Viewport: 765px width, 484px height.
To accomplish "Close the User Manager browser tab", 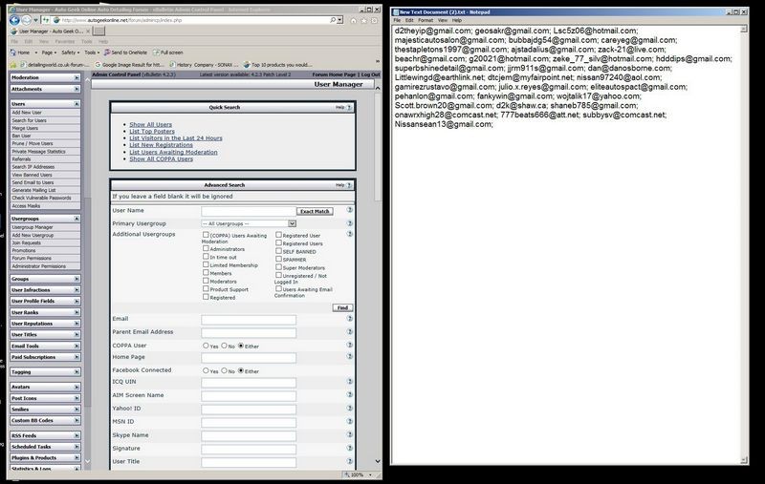I will [x=88, y=32].
